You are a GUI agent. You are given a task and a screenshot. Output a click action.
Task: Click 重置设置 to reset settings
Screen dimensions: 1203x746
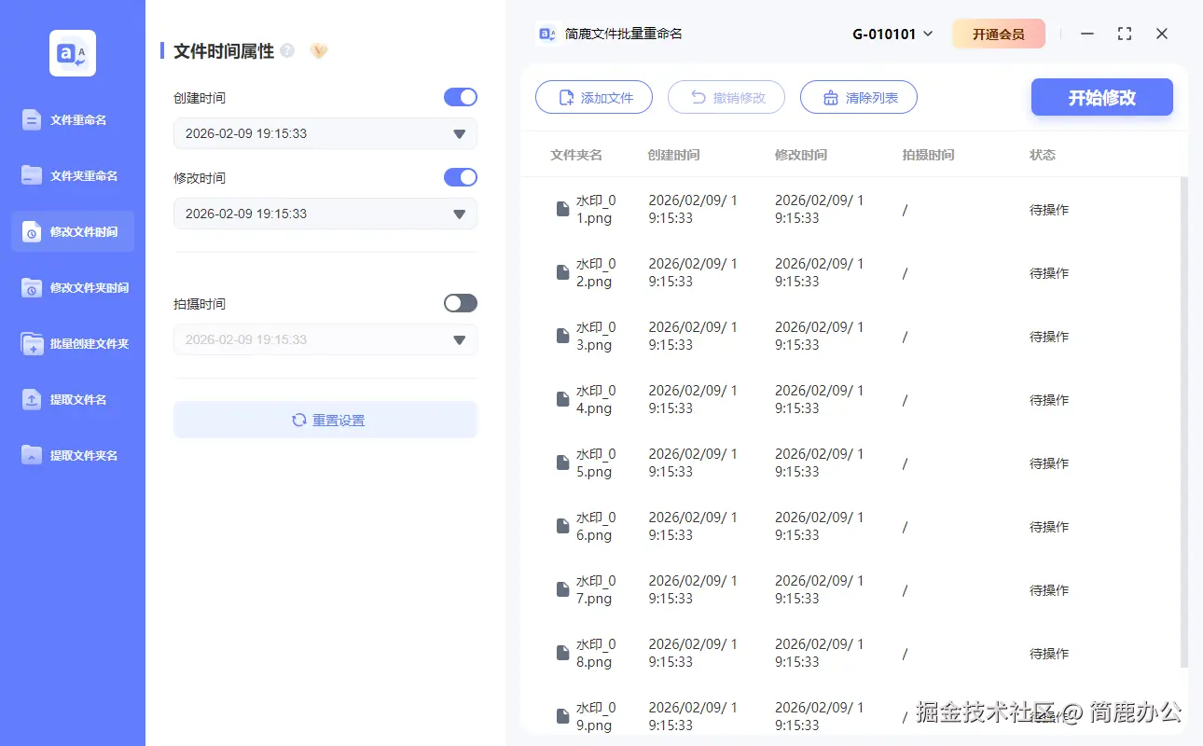tap(325, 420)
